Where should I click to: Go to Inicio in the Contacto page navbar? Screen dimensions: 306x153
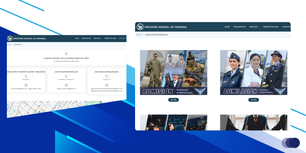(77, 39)
